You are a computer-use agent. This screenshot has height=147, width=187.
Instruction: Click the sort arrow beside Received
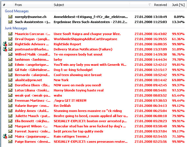(150, 5)
